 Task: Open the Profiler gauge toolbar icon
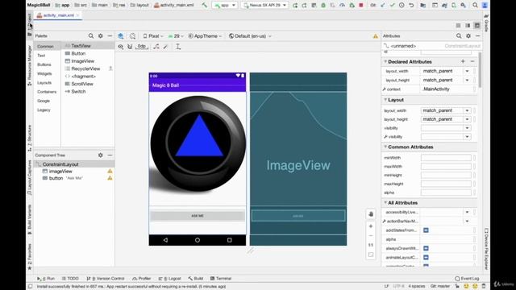pyautogui.click(x=342, y=6)
